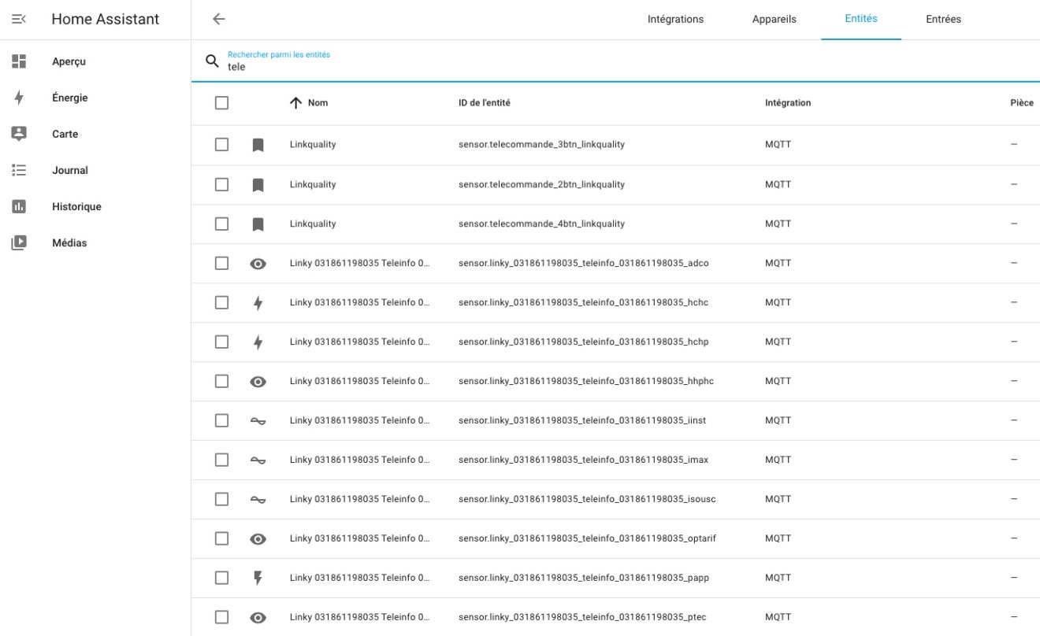Image resolution: width=1040 pixels, height=636 pixels.
Task: Toggle the Nom column sort arrow
Action: (x=297, y=102)
